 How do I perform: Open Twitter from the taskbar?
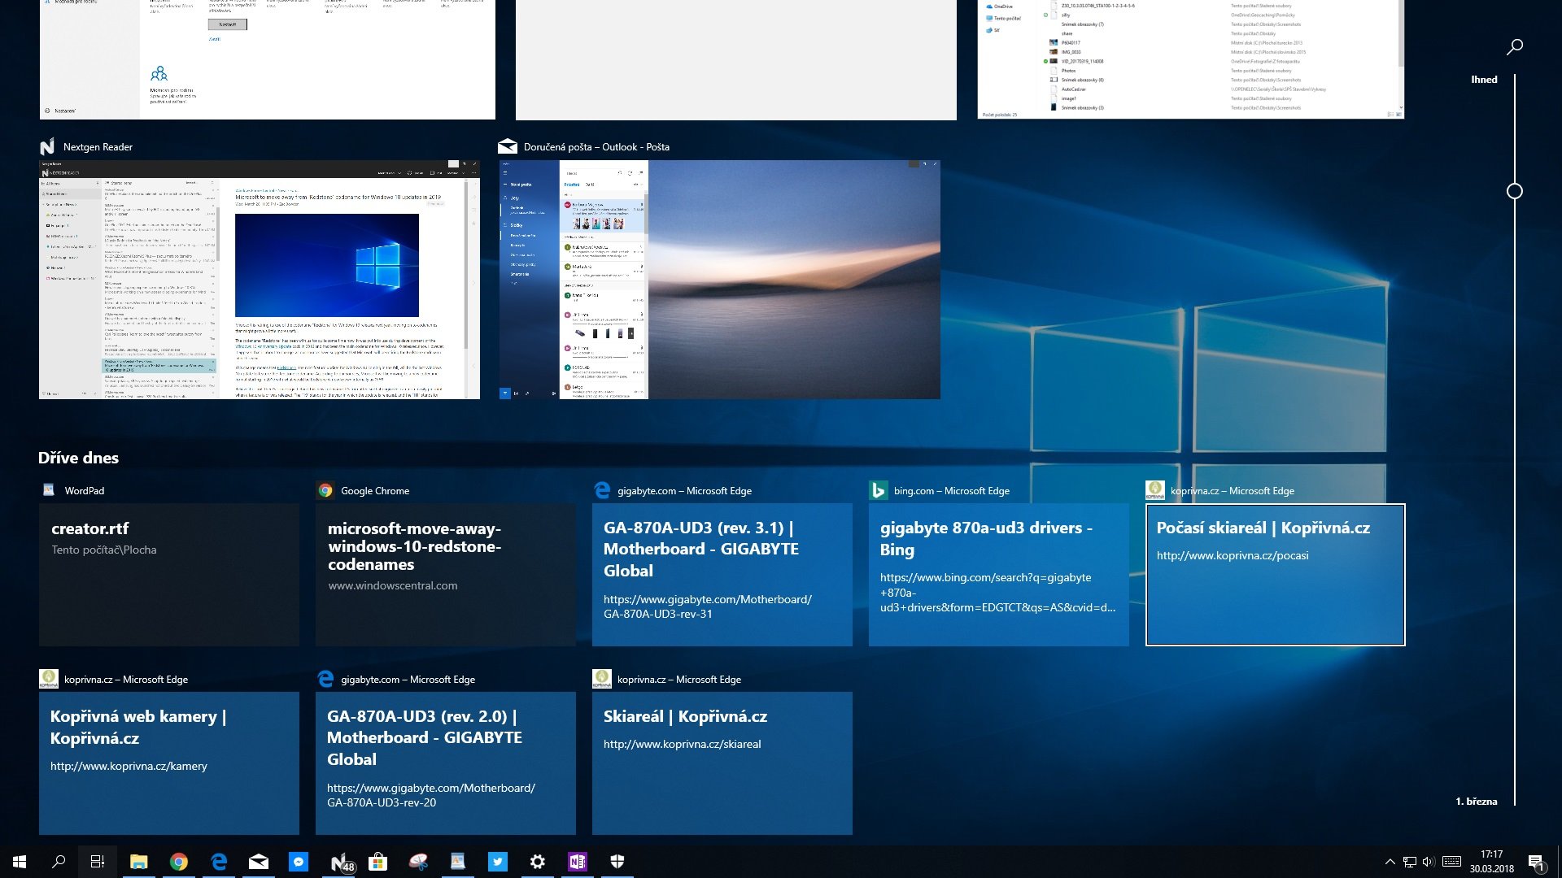click(x=498, y=862)
